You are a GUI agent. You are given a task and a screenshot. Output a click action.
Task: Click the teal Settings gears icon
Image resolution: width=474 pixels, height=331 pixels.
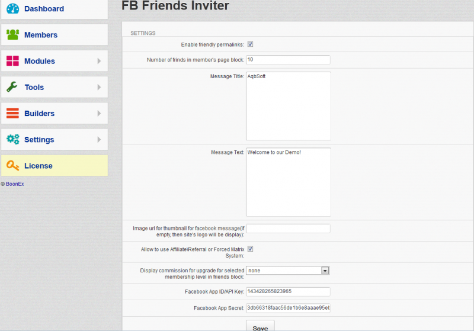tap(12, 139)
